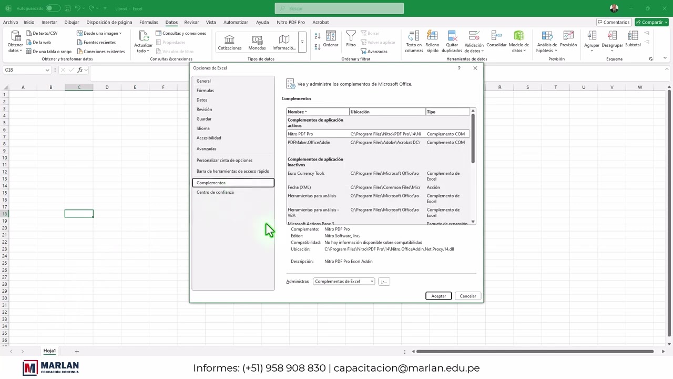Open Consultas y conexiones pane
The height and width of the screenshot is (379, 673).
[180, 33]
